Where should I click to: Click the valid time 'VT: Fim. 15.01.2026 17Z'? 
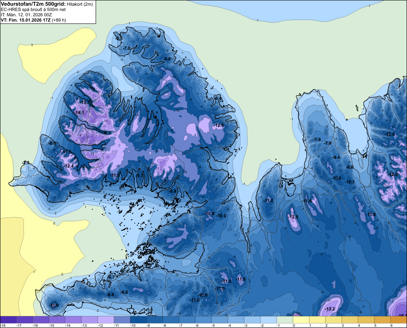(26, 20)
